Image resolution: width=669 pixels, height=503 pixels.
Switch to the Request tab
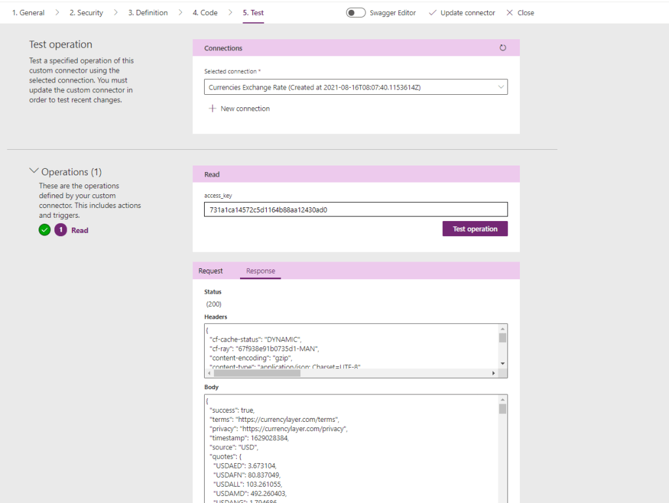click(x=211, y=271)
